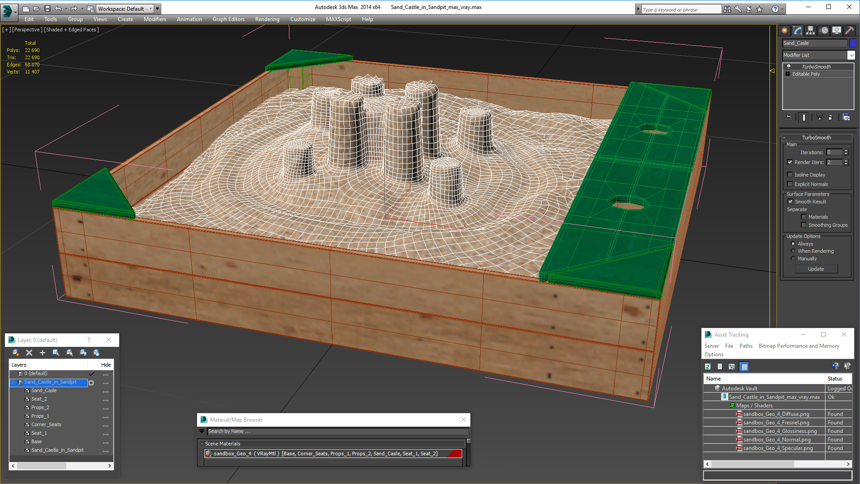Click the Create New Layer icon

click(x=15, y=353)
